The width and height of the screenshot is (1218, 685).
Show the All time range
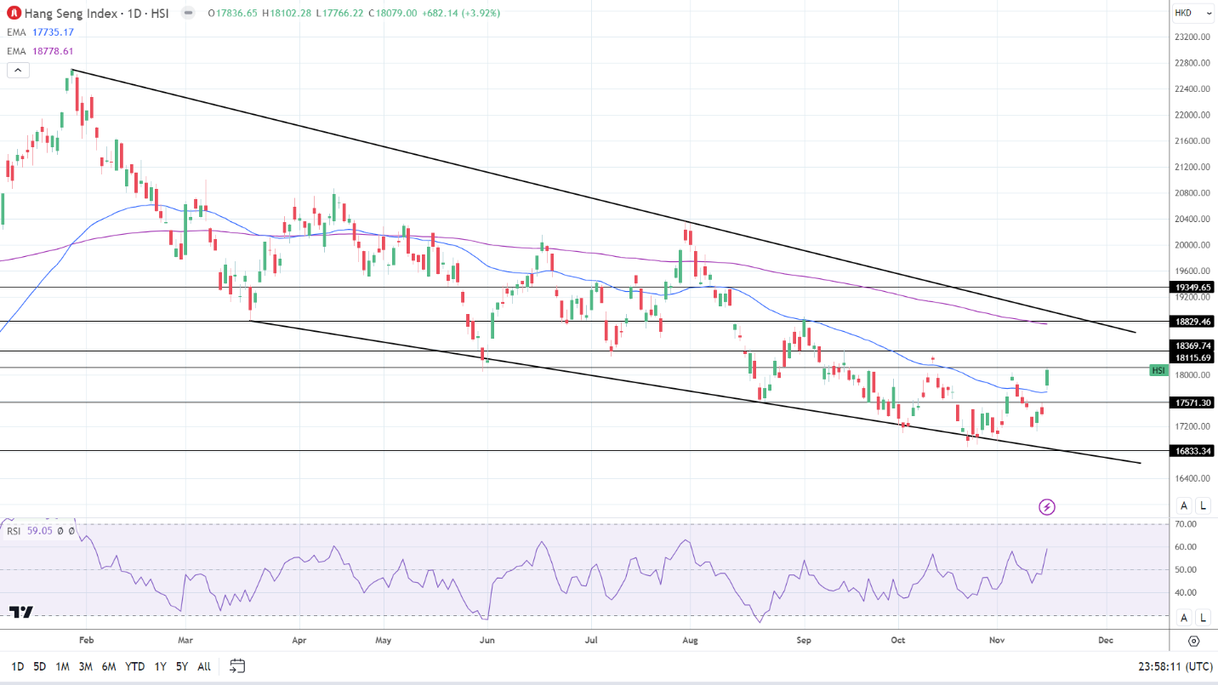[x=204, y=666]
